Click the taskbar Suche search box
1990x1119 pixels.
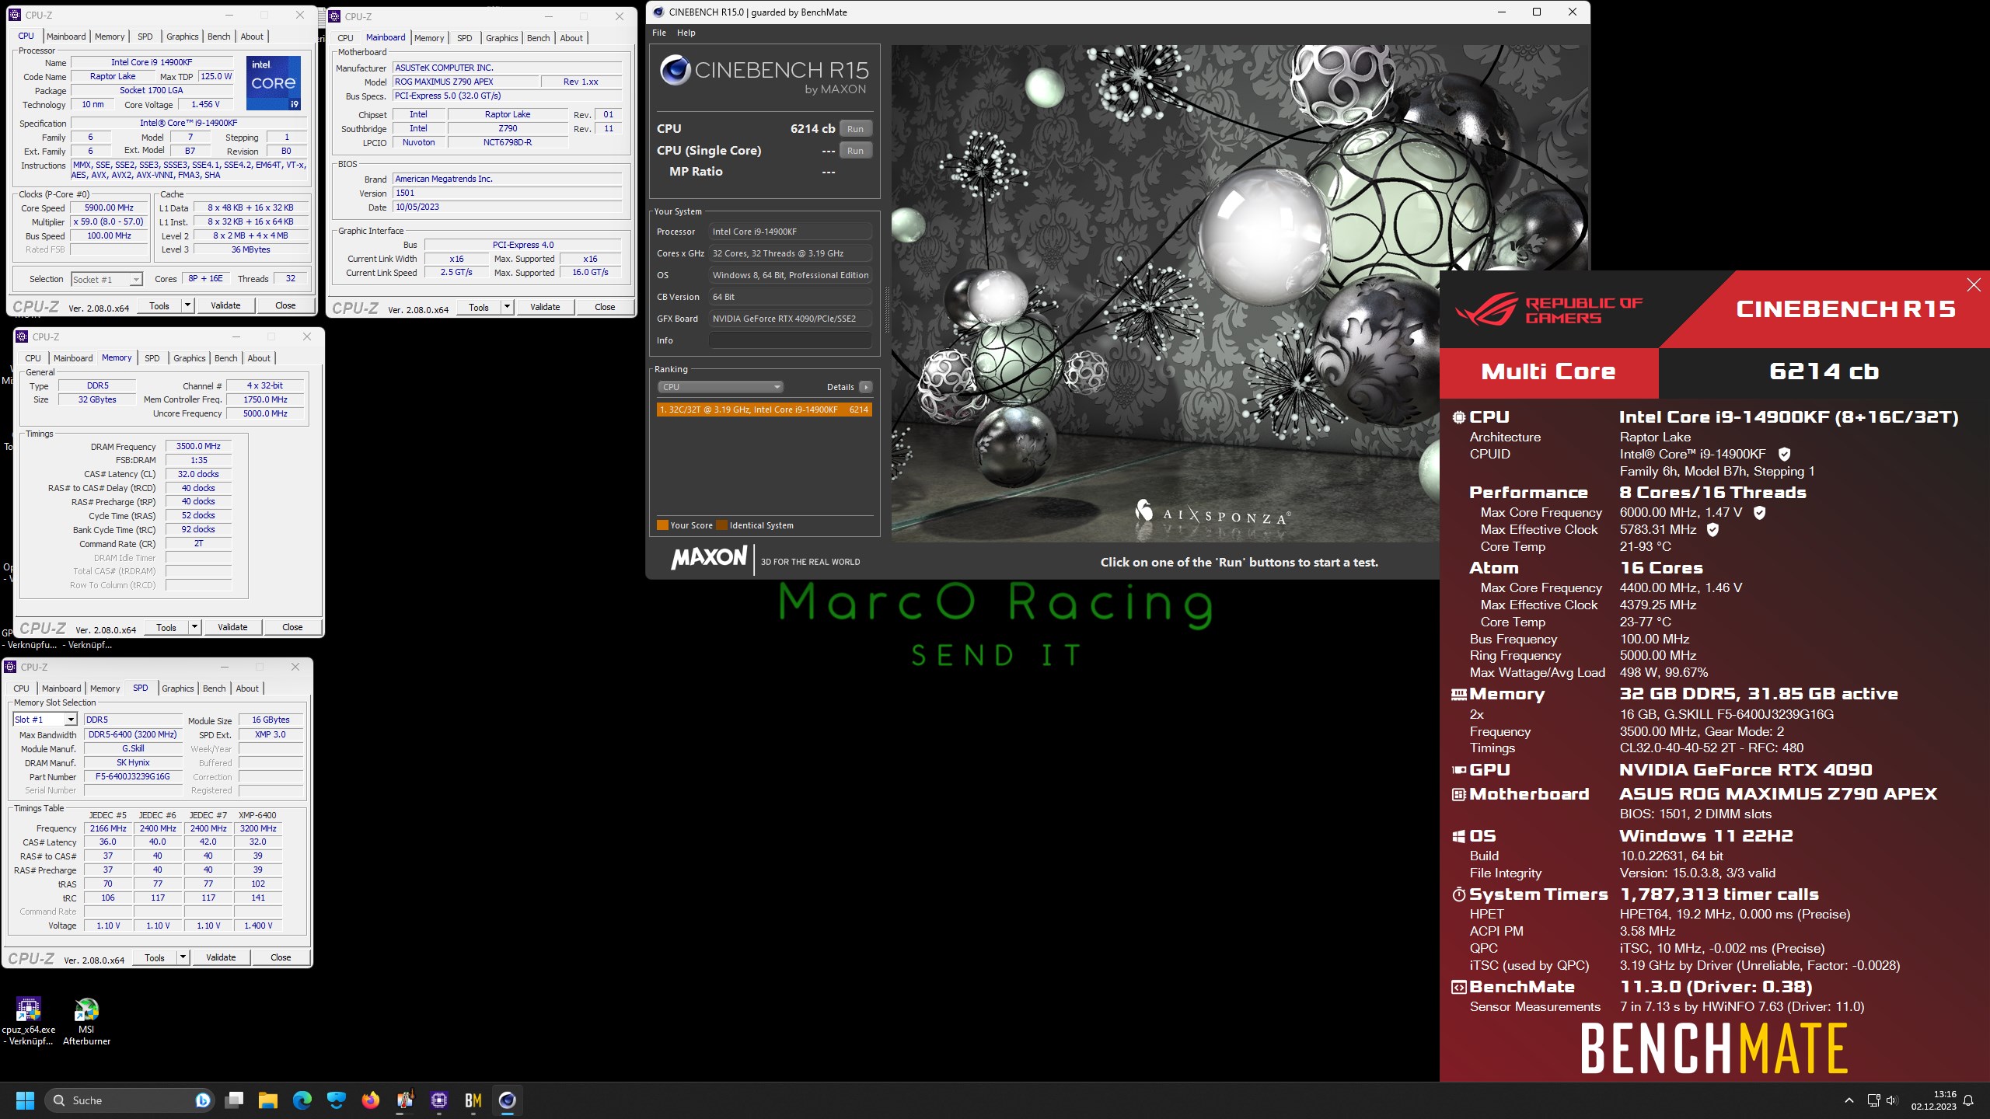(x=131, y=1100)
